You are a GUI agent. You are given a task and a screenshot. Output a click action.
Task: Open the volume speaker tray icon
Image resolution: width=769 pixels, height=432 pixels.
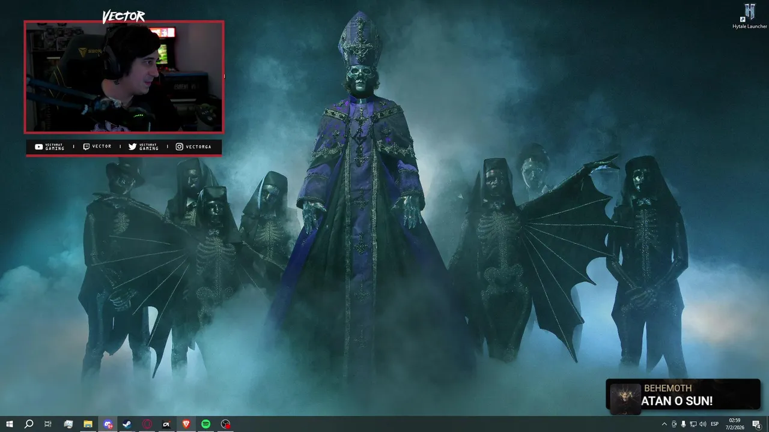703,424
